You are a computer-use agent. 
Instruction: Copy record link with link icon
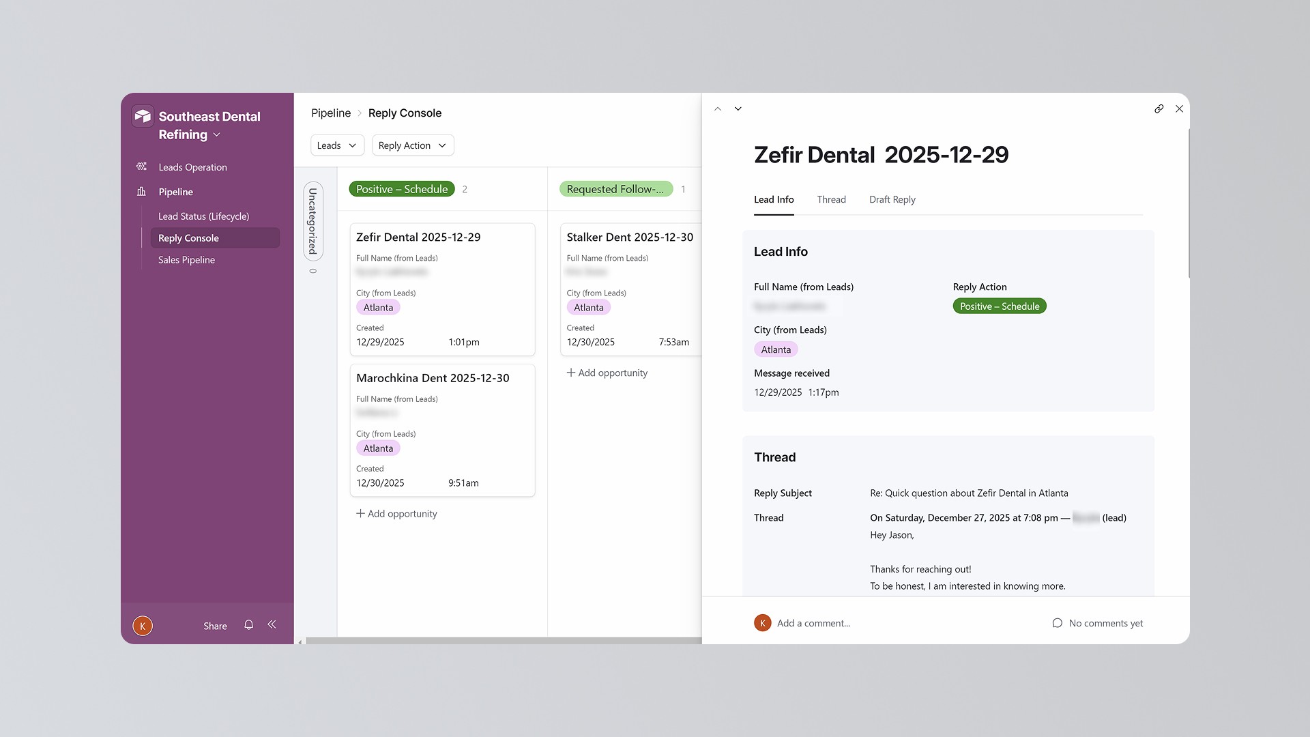pos(1159,109)
